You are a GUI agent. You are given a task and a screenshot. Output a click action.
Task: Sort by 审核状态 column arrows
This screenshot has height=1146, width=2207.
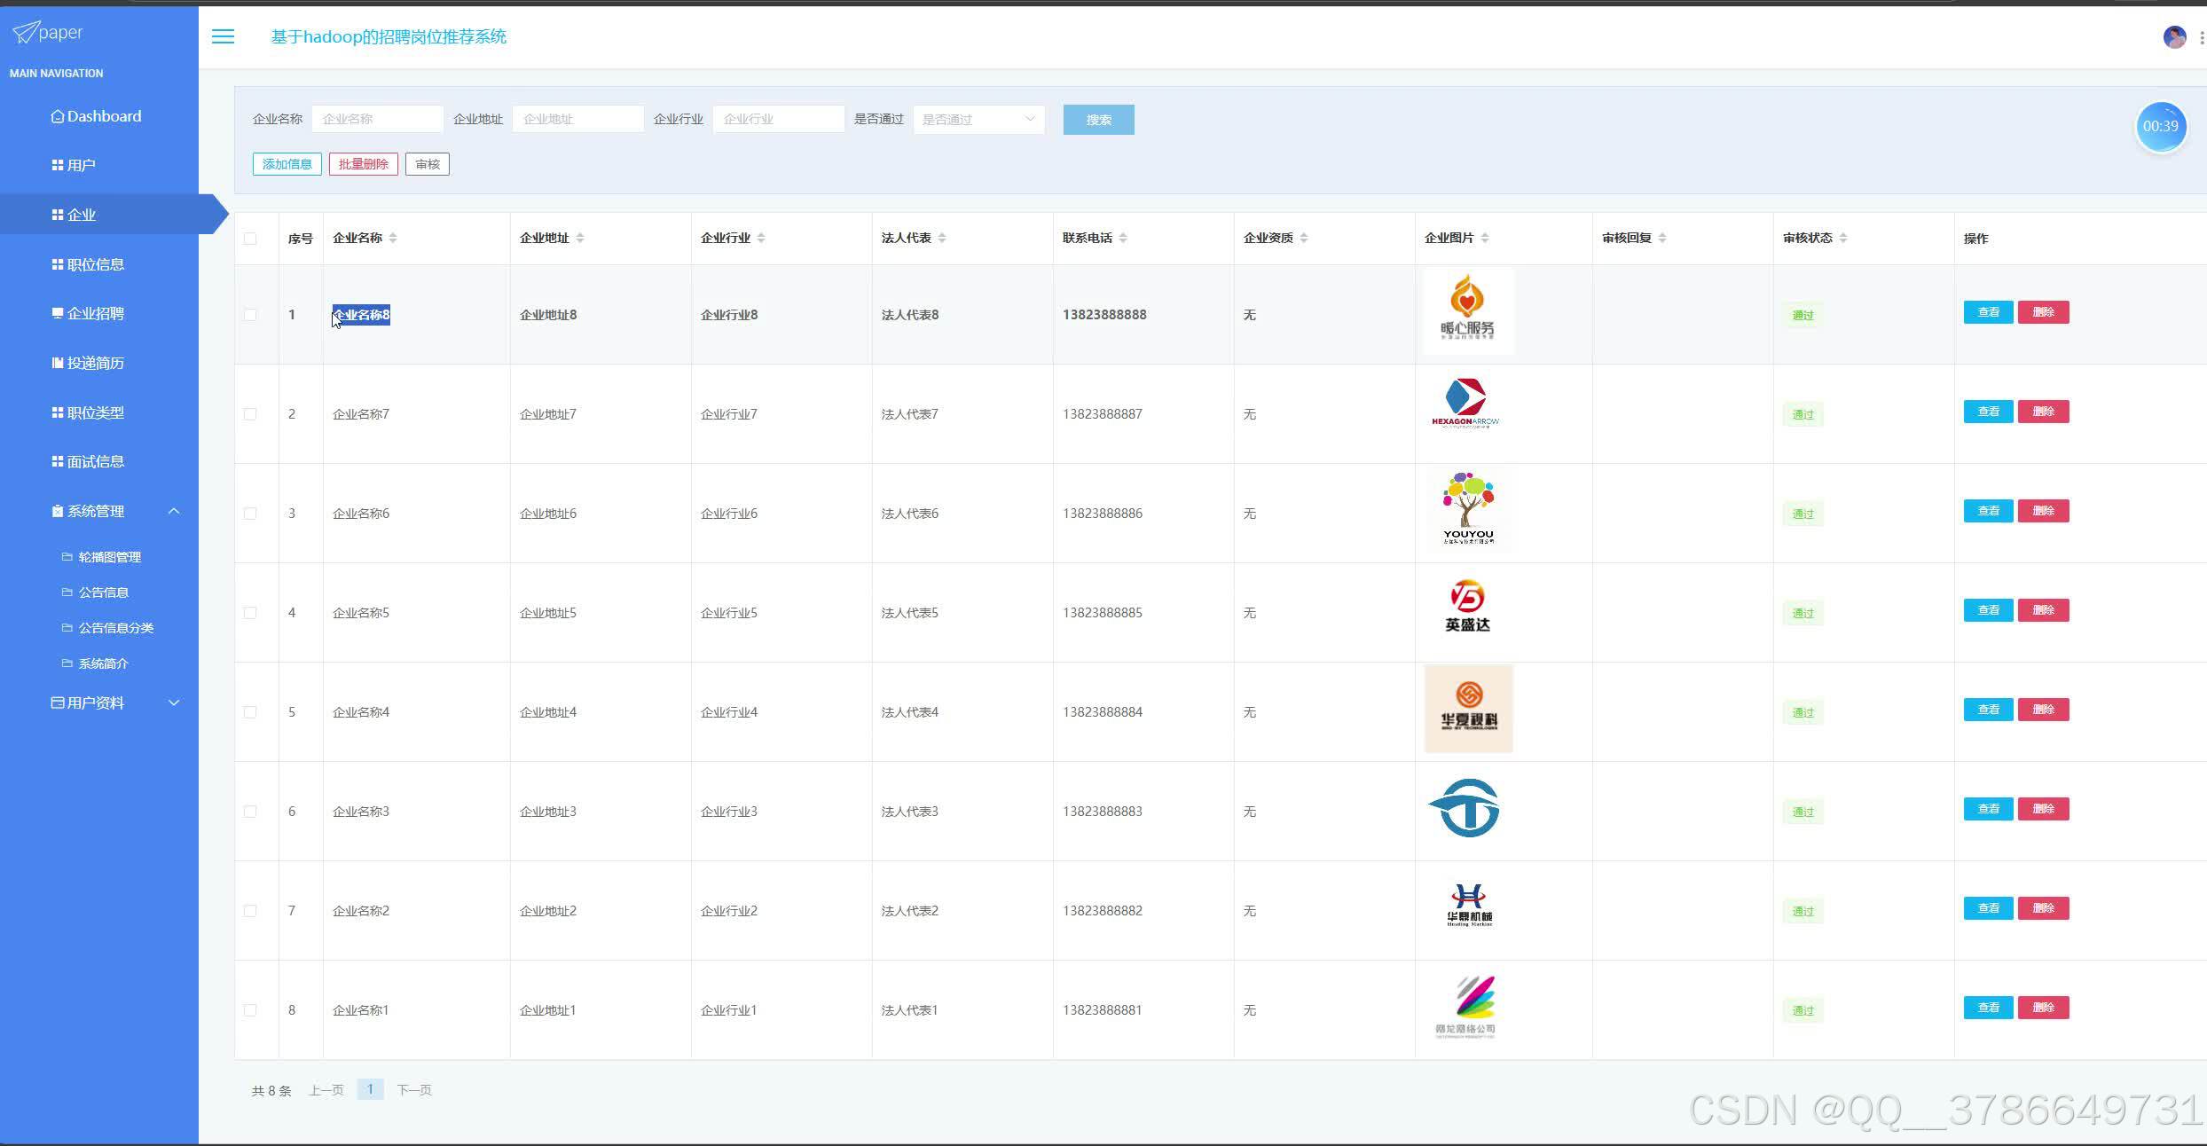tap(1843, 238)
